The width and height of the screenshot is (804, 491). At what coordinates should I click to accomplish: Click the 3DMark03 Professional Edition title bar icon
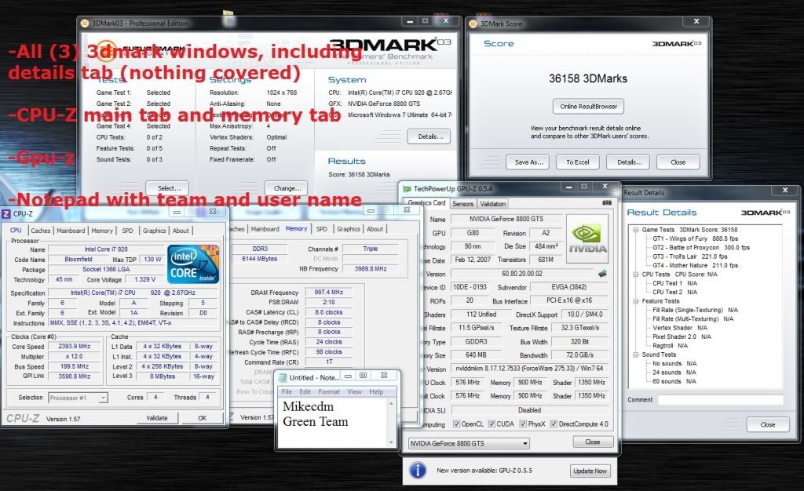85,23
